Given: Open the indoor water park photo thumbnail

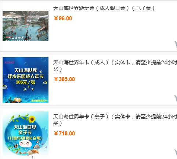Looking at the screenshot, I should (x=25, y=26).
